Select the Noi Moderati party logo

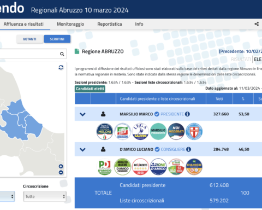[176, 131]
